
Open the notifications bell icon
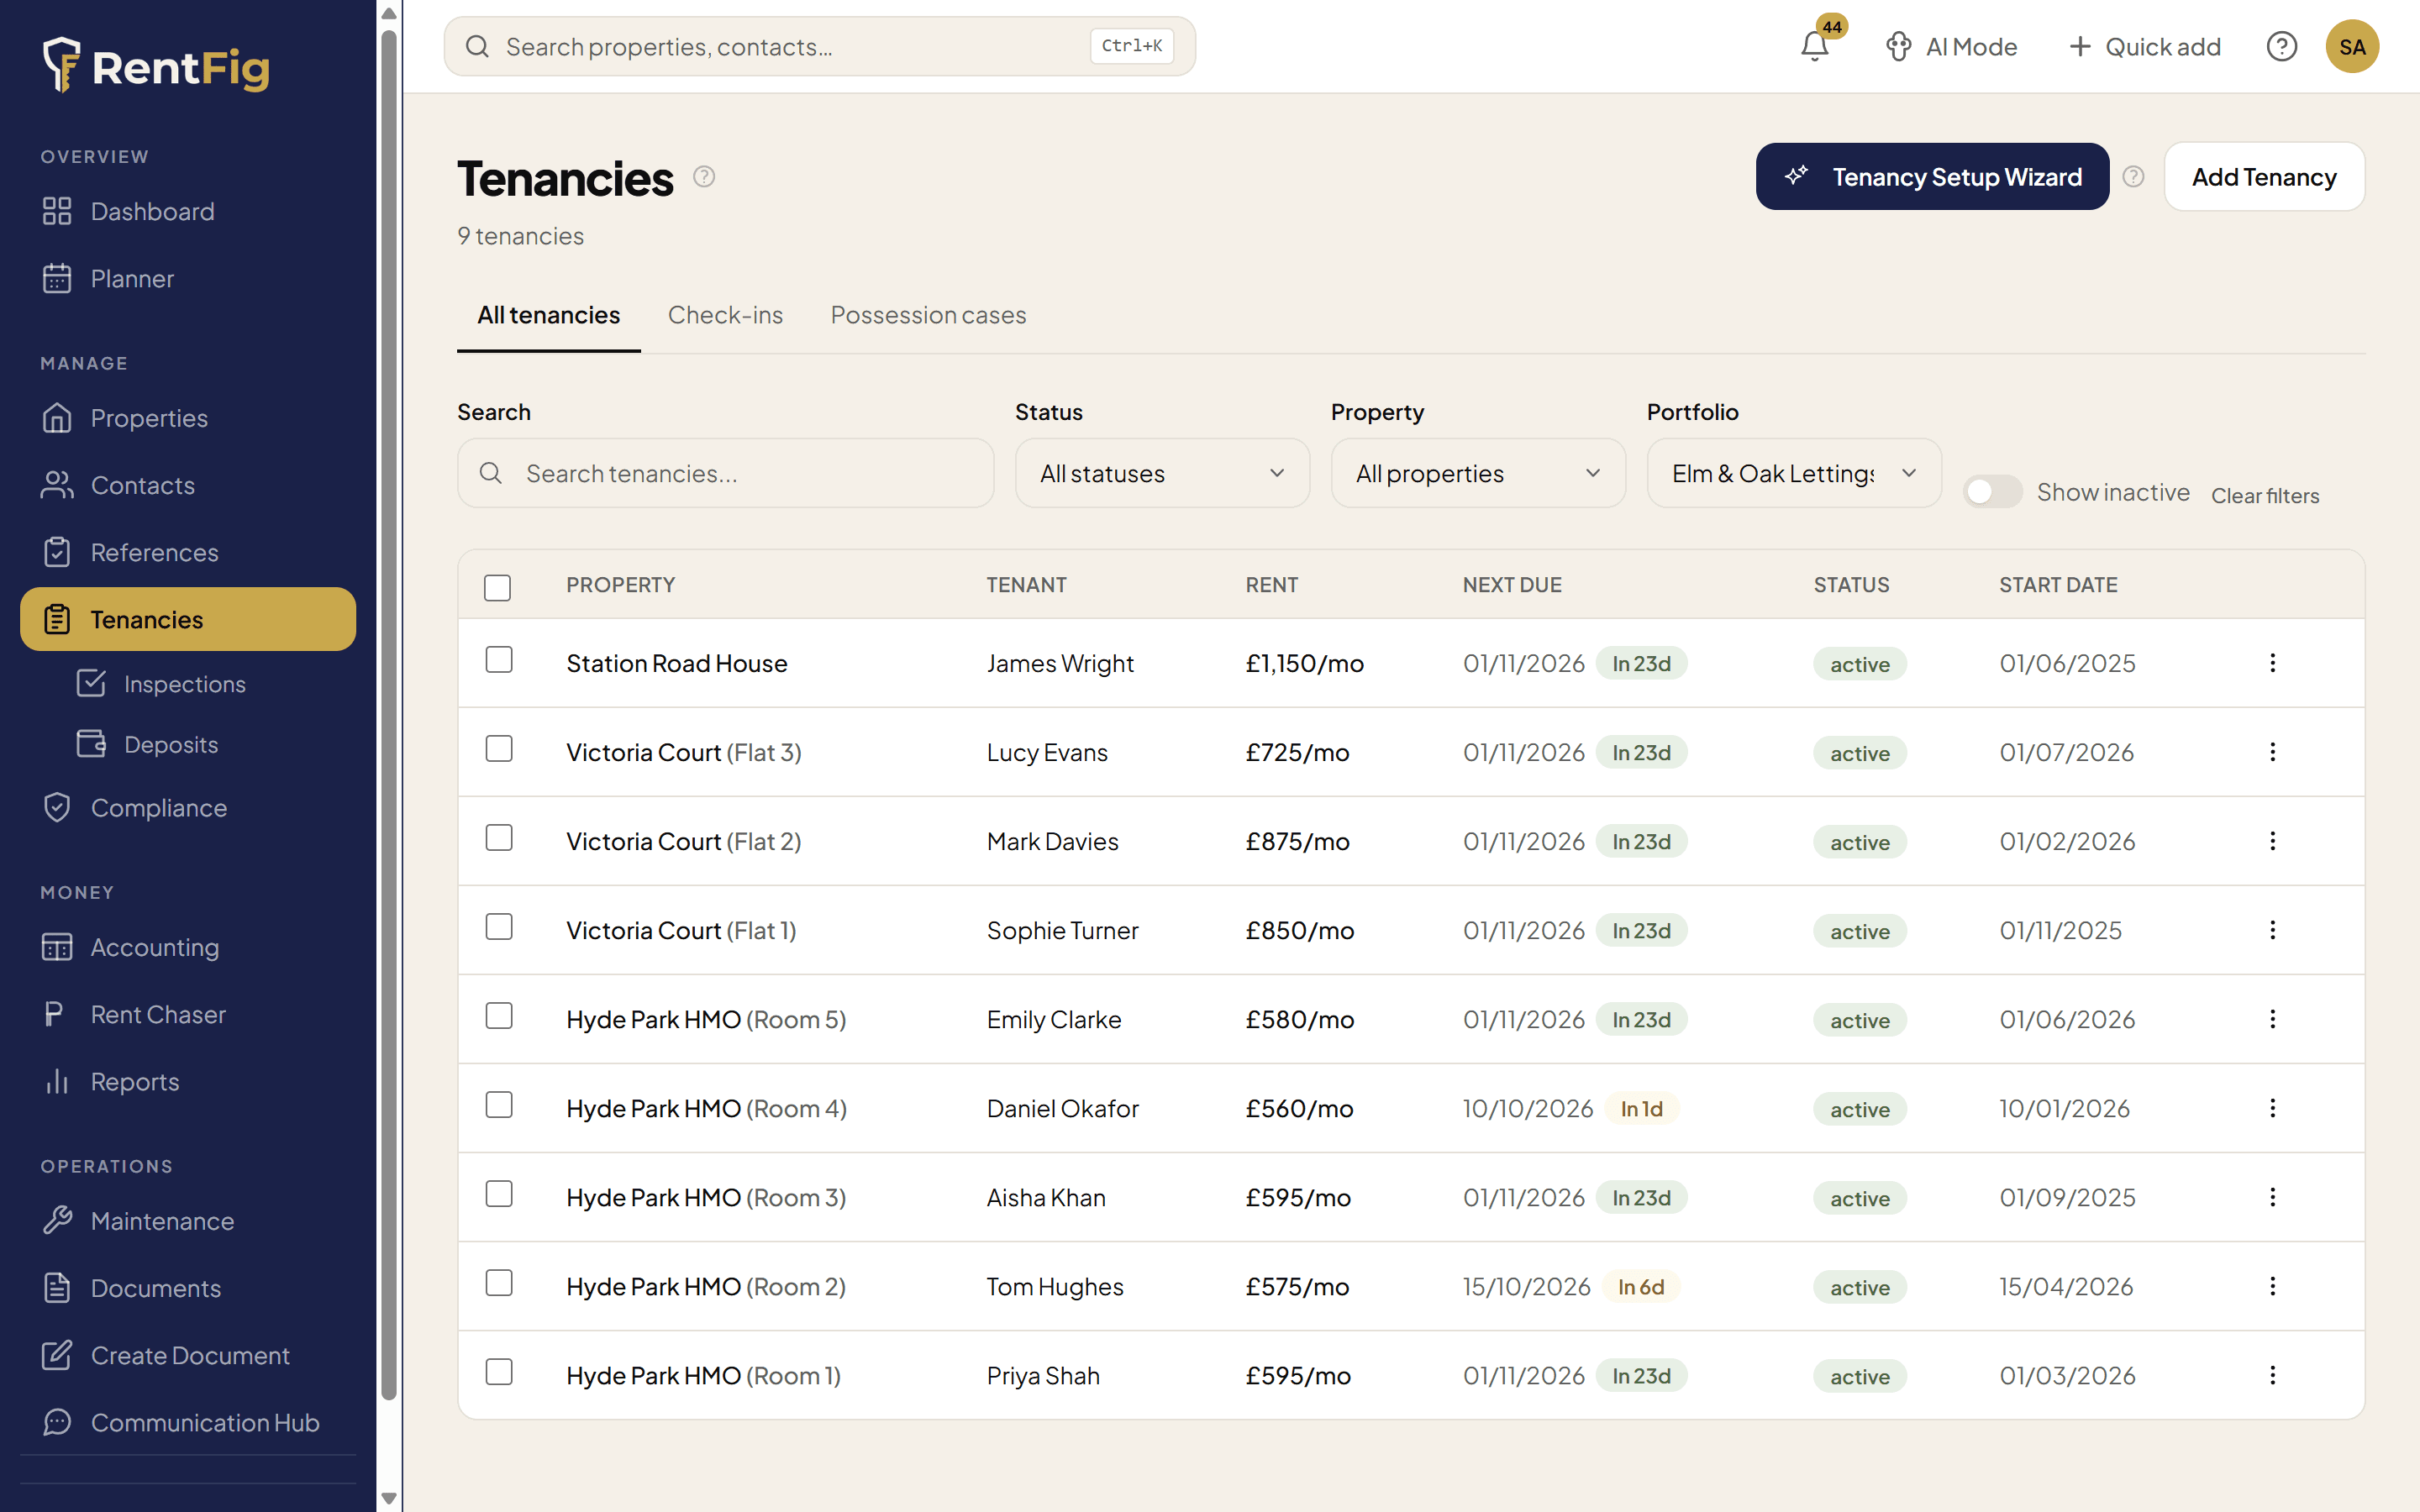(1814, 46)
